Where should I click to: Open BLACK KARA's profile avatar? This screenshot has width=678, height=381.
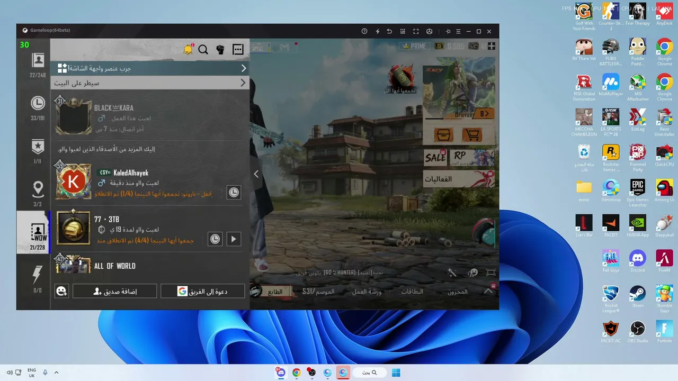[x=73, y=116]
